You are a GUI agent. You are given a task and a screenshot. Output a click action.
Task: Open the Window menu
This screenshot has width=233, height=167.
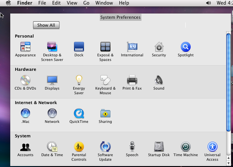(x=104, y=3)
